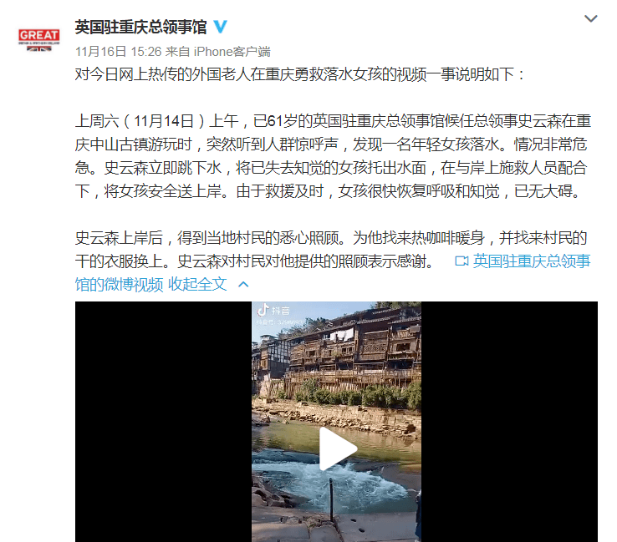Viewport: 617px width, 542px height.
Task: Click the upward chevron next to 收起全文
Action: 243,284
